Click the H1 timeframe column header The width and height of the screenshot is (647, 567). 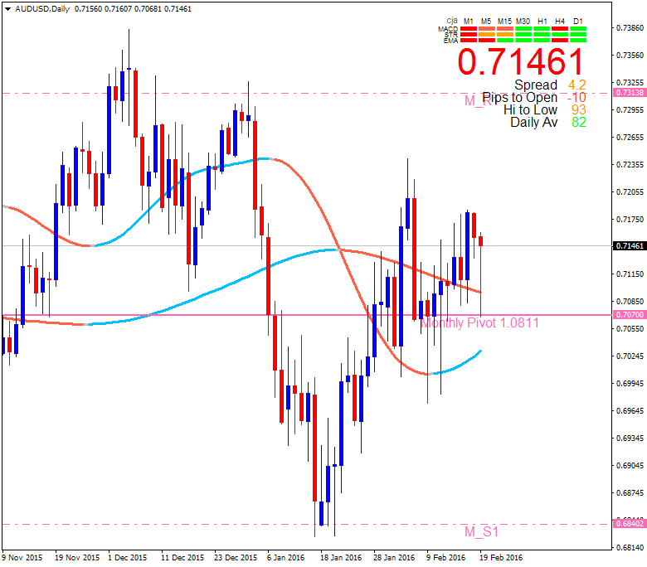pyautogui.click(x=542, y=21)
